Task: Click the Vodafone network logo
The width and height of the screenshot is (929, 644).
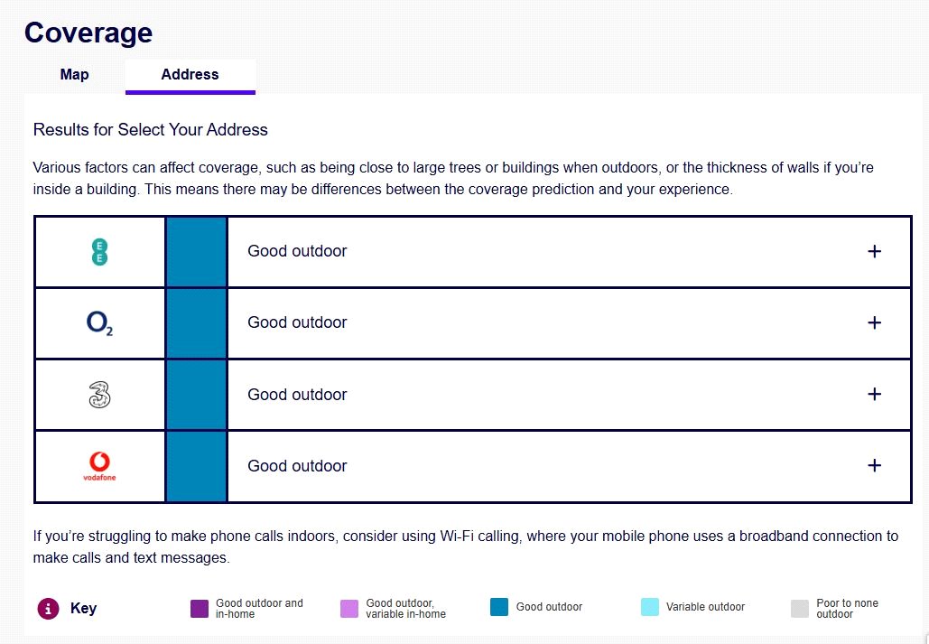Action: [x=99, y=466]
